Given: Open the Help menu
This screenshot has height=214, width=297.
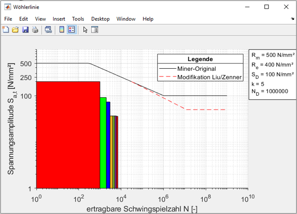Looking at the screenshot, I should click(x=148, y=19).
